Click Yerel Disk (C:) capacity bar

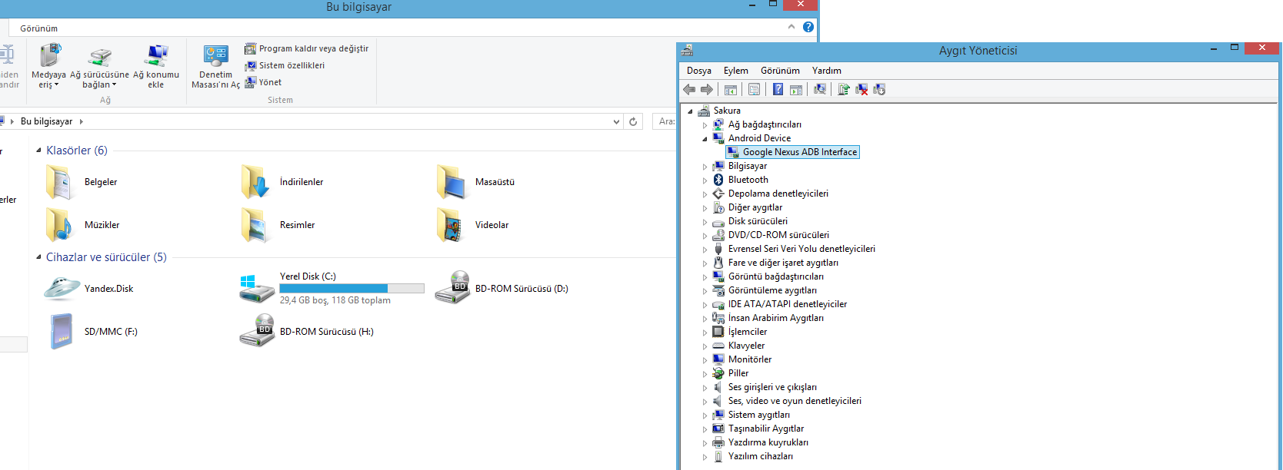coord(352,288)
